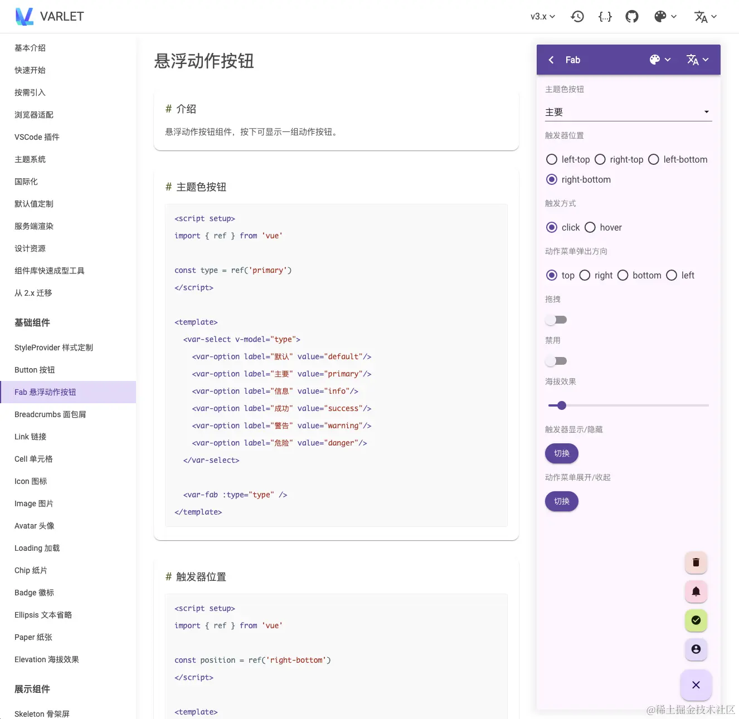Open 从 2.x 迁移 in the sidebar
The image size is (739, 719).
point(68,293)
